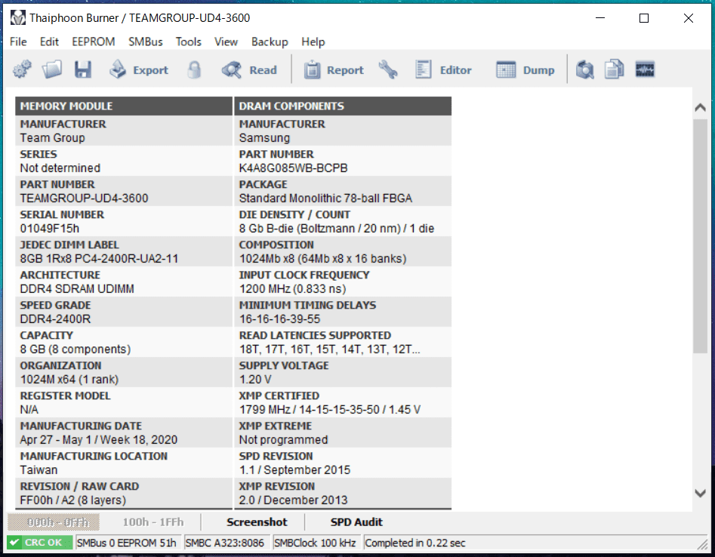The width and height of the screenshot is (715, 557).
Task: Click the scrollbar up arrow
Action: tap(701, 108)
